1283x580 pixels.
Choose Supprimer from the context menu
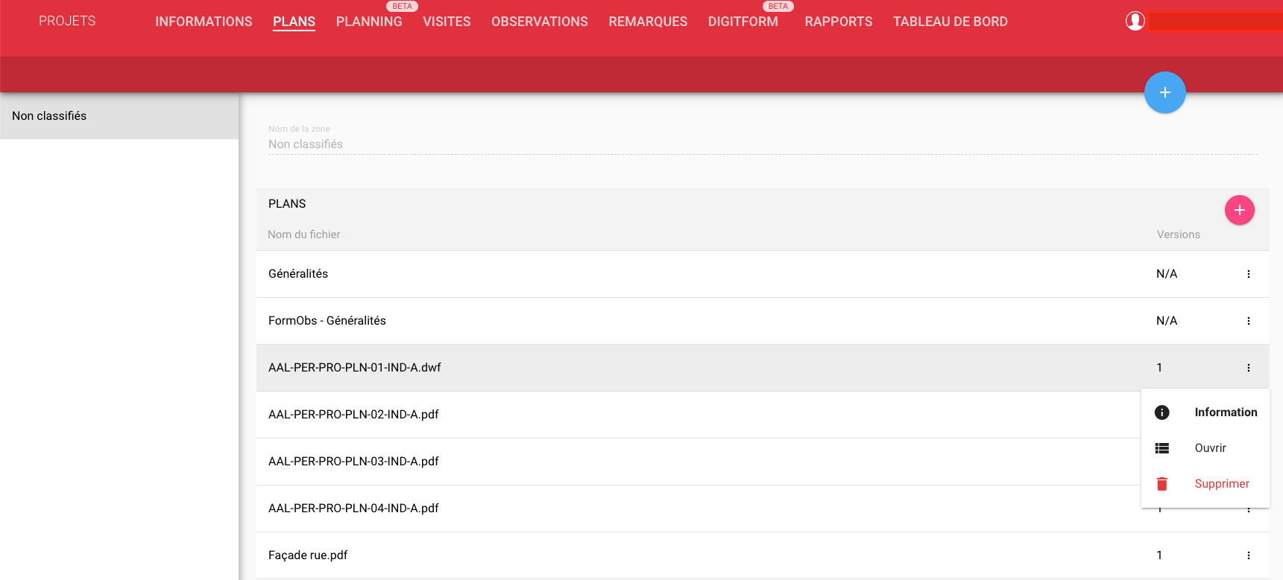pos(1221,484)
